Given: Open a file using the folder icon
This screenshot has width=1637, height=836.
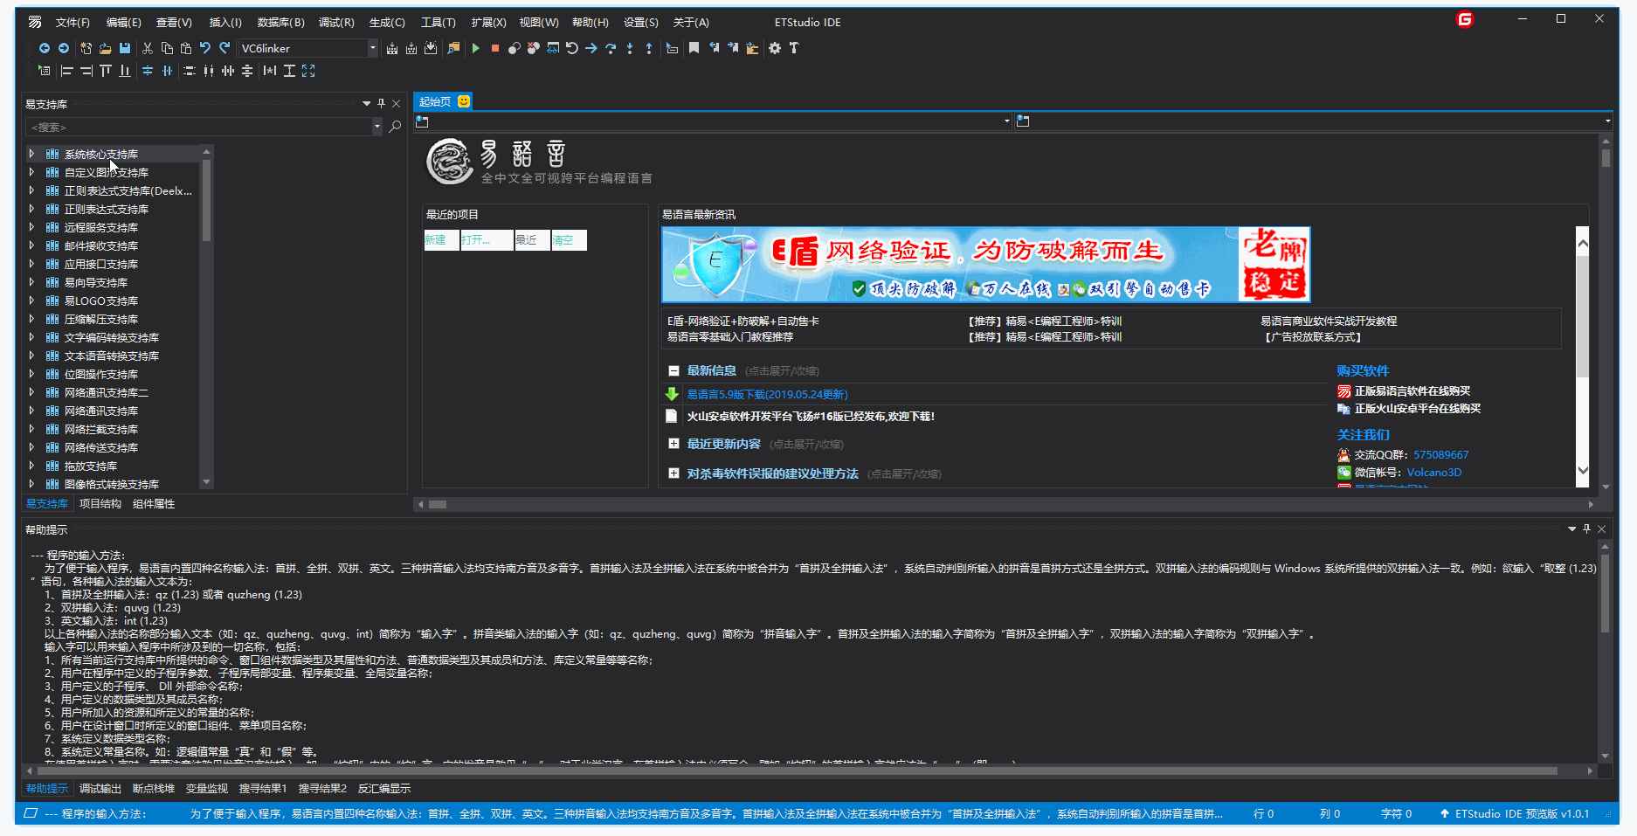Looking at the screenshot, I should click(x=105, y=48).
